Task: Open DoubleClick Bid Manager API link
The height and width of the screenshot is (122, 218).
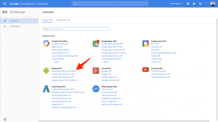Action: coord(64,108)
